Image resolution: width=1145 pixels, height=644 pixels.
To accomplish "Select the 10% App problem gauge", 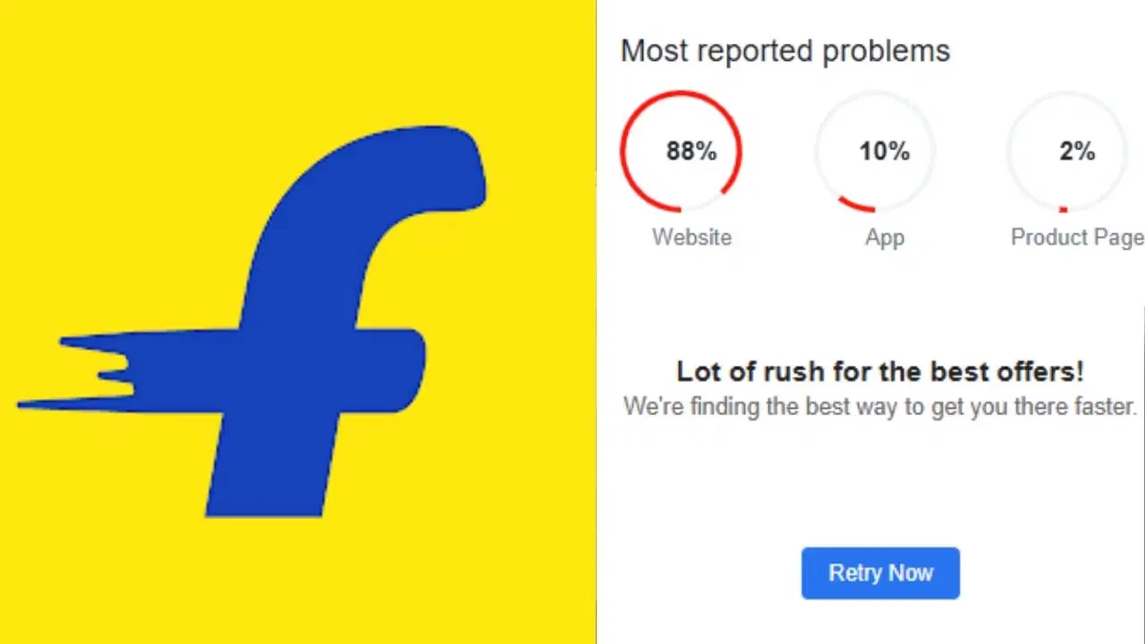I will (x=876, y=151).
